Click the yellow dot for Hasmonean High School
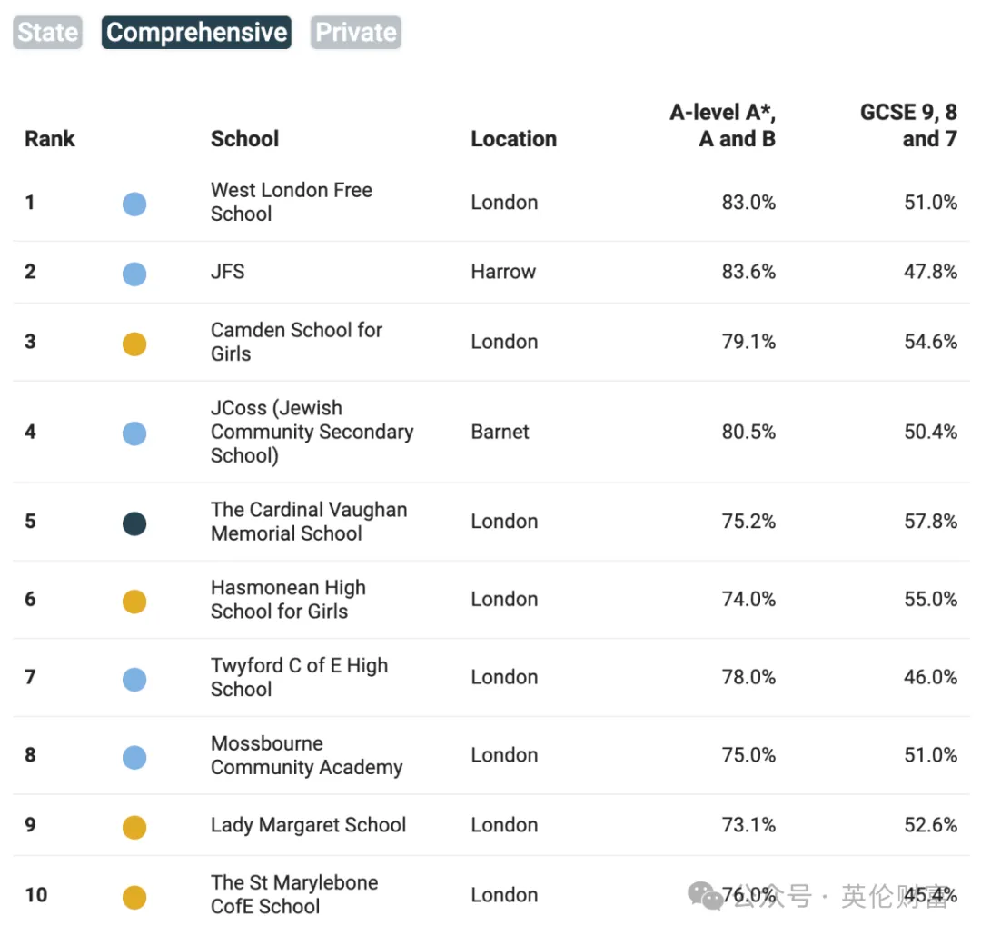Image resolution: width=981 pixels, height=936 pixels. (134, 601)
